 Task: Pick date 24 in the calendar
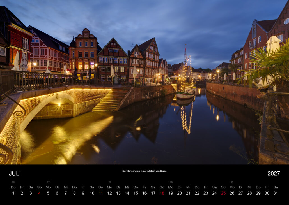(x=214, y=193)
